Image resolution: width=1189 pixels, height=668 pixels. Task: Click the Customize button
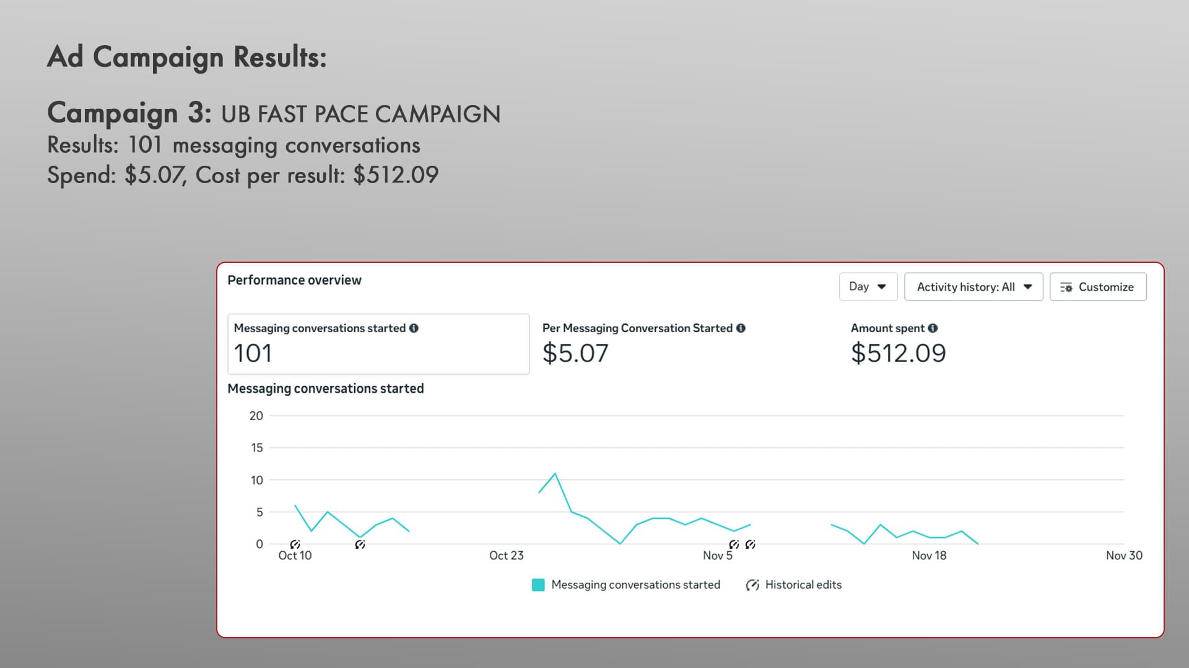coord(1098,286)
